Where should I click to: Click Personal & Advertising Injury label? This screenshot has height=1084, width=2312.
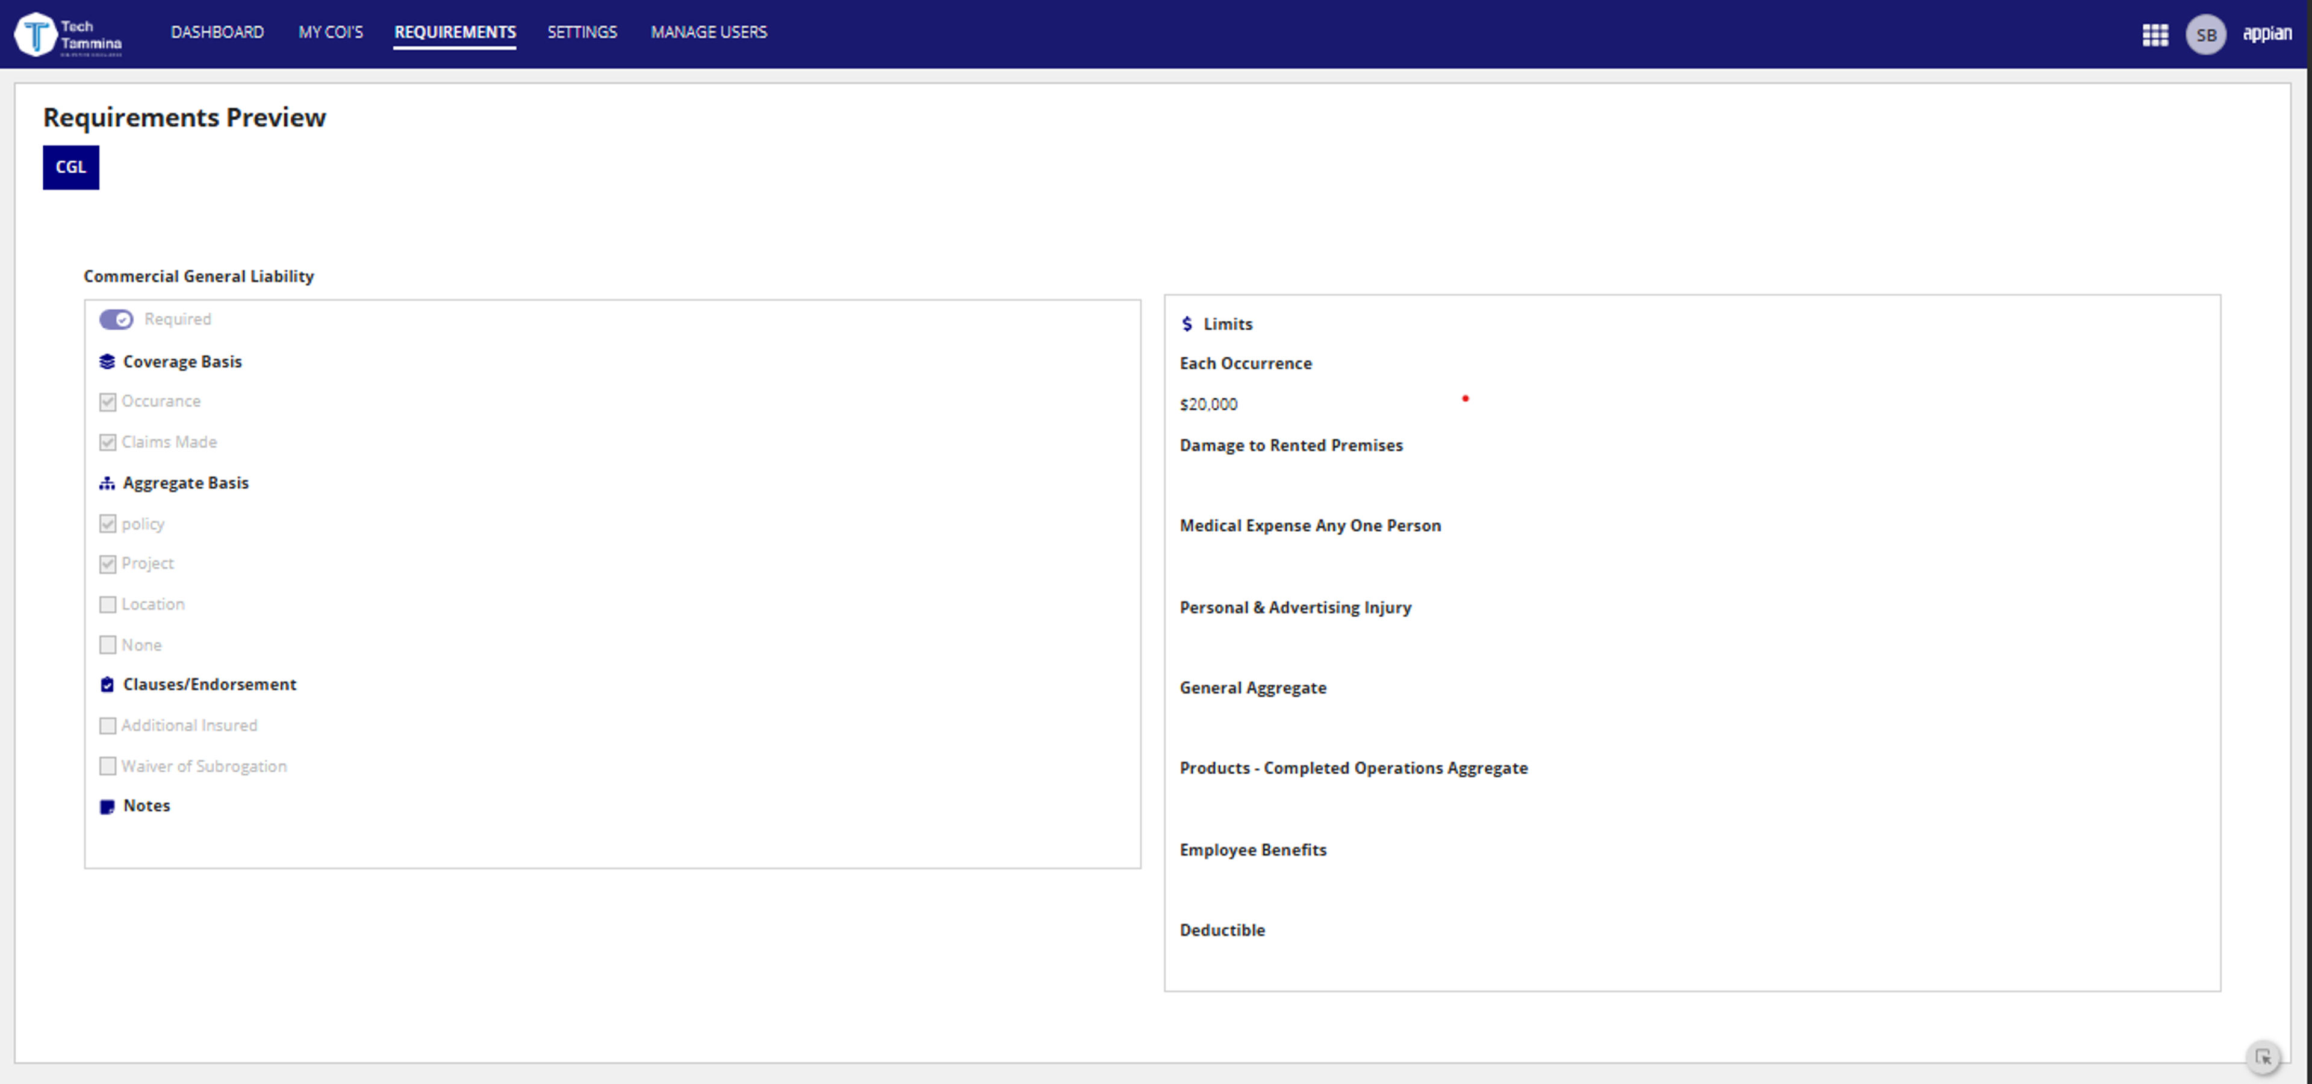tap(1295, 608)
